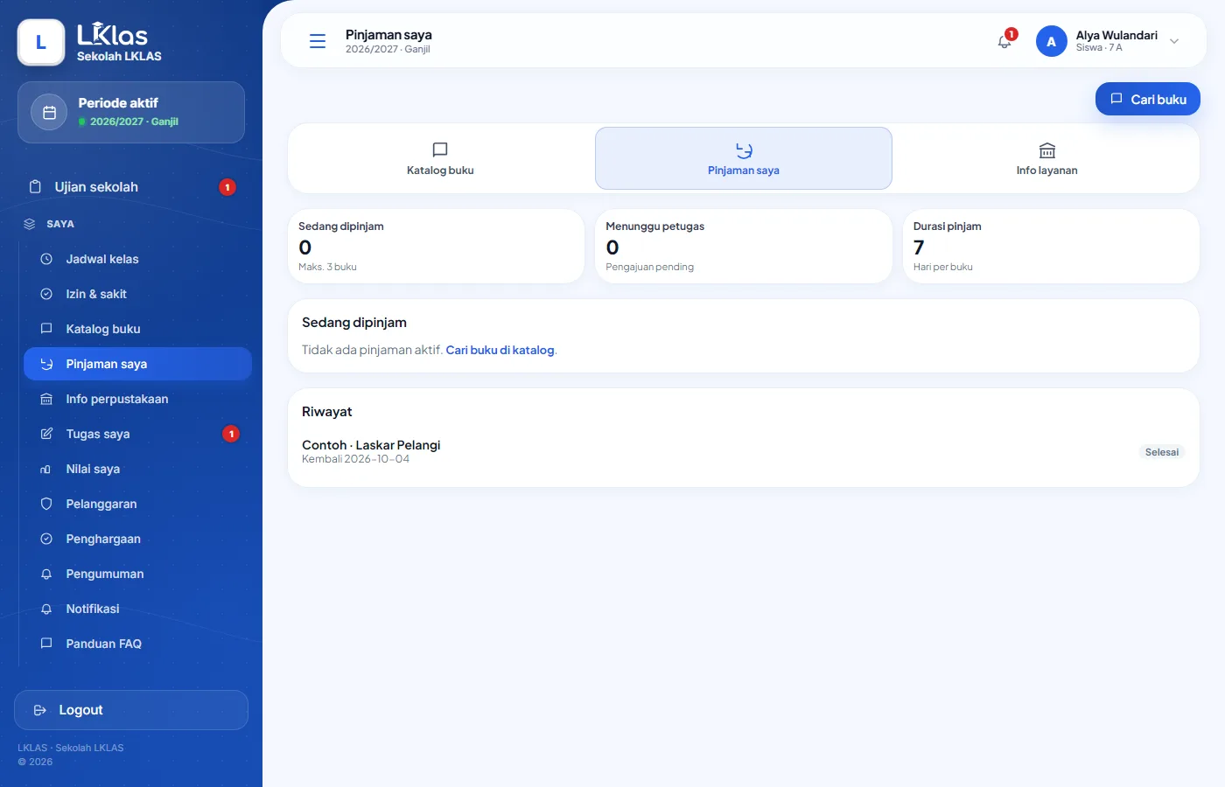The height and width of the screenshot is (787, 1225).
Task: Click the Cari buku button
Action: pos(1148,99)
